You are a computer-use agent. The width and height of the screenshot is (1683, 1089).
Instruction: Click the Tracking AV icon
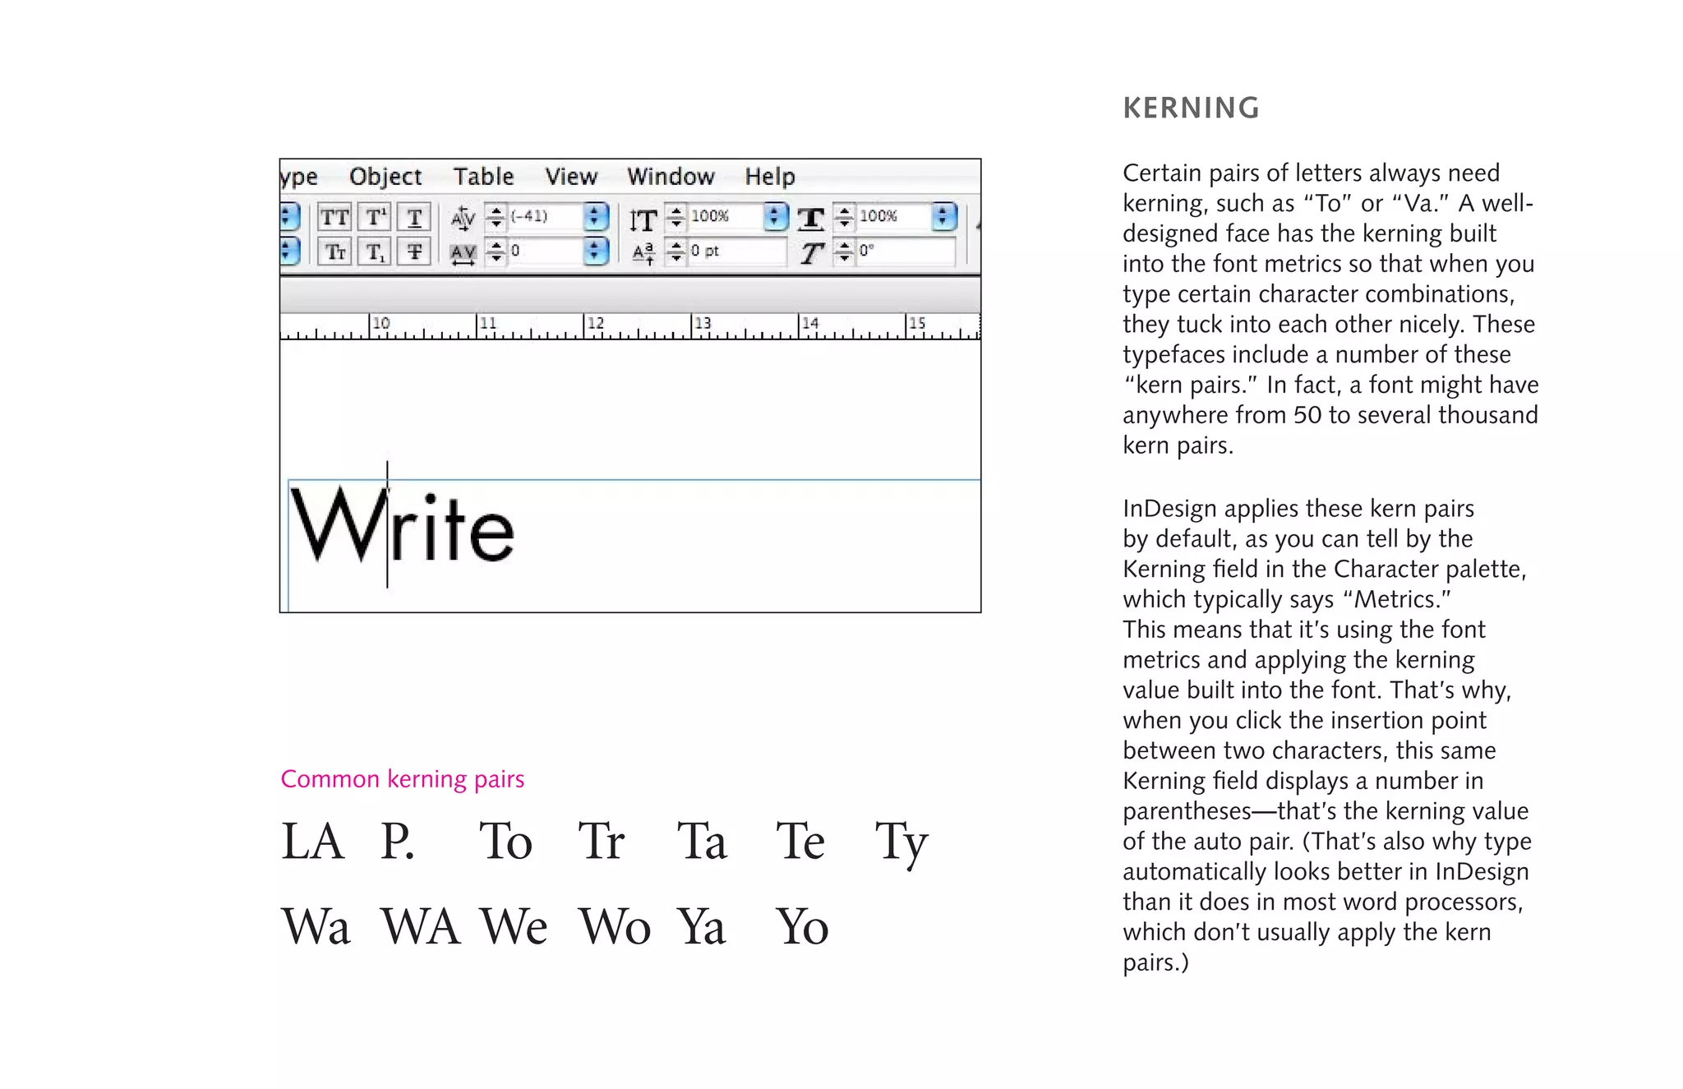(463, 253)
